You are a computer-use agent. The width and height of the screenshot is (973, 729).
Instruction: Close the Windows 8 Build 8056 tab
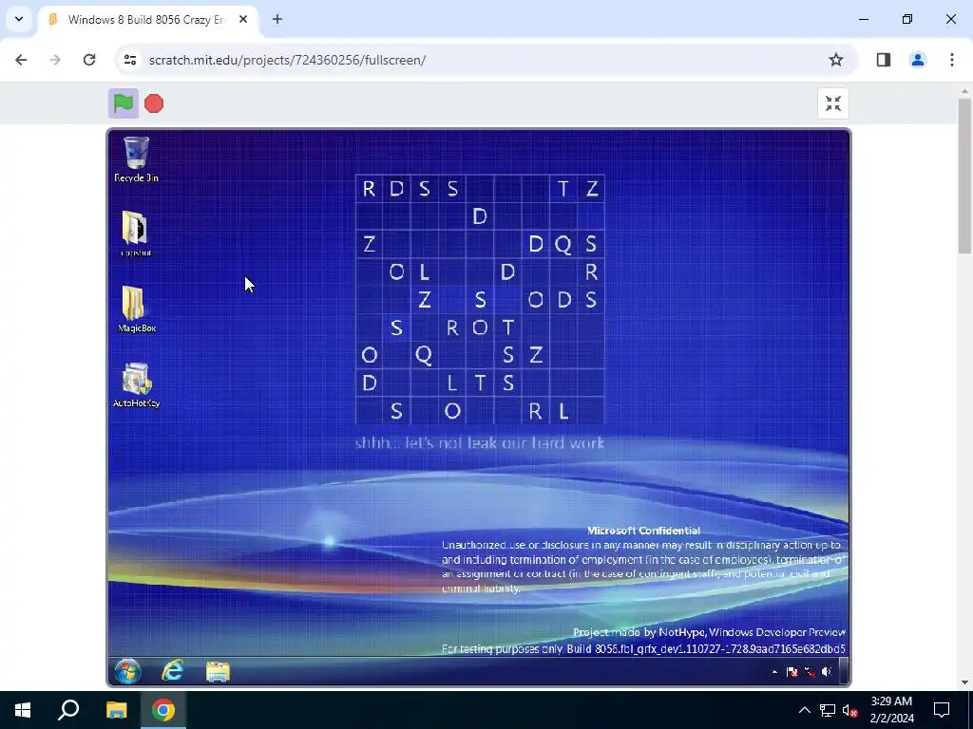pyautogui.click(x=243, y=20)
